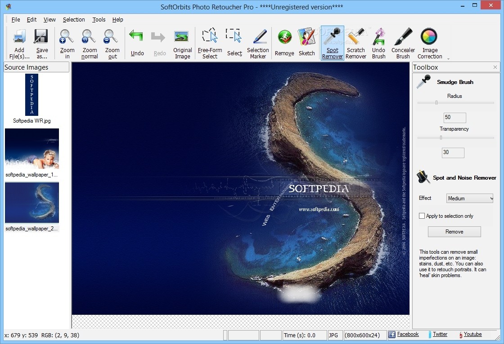Click the Smudge Brush icon in Toolbox
504x344 pixels.
pyautogui.click(x=423, y=82)
